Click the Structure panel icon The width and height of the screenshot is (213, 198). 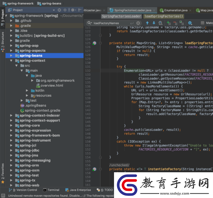pos(3,50)
